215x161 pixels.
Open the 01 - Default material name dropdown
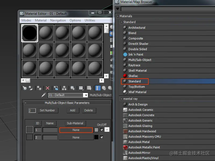86,95
